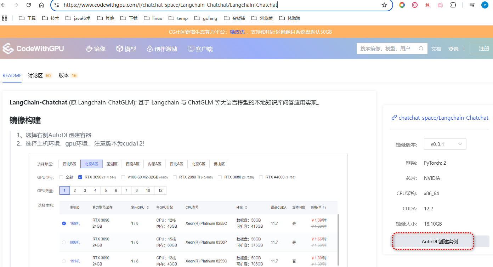Open the 镜像 navigation menu
The image size is (493, 267).
pyautogui.click(x=96, y=49)
